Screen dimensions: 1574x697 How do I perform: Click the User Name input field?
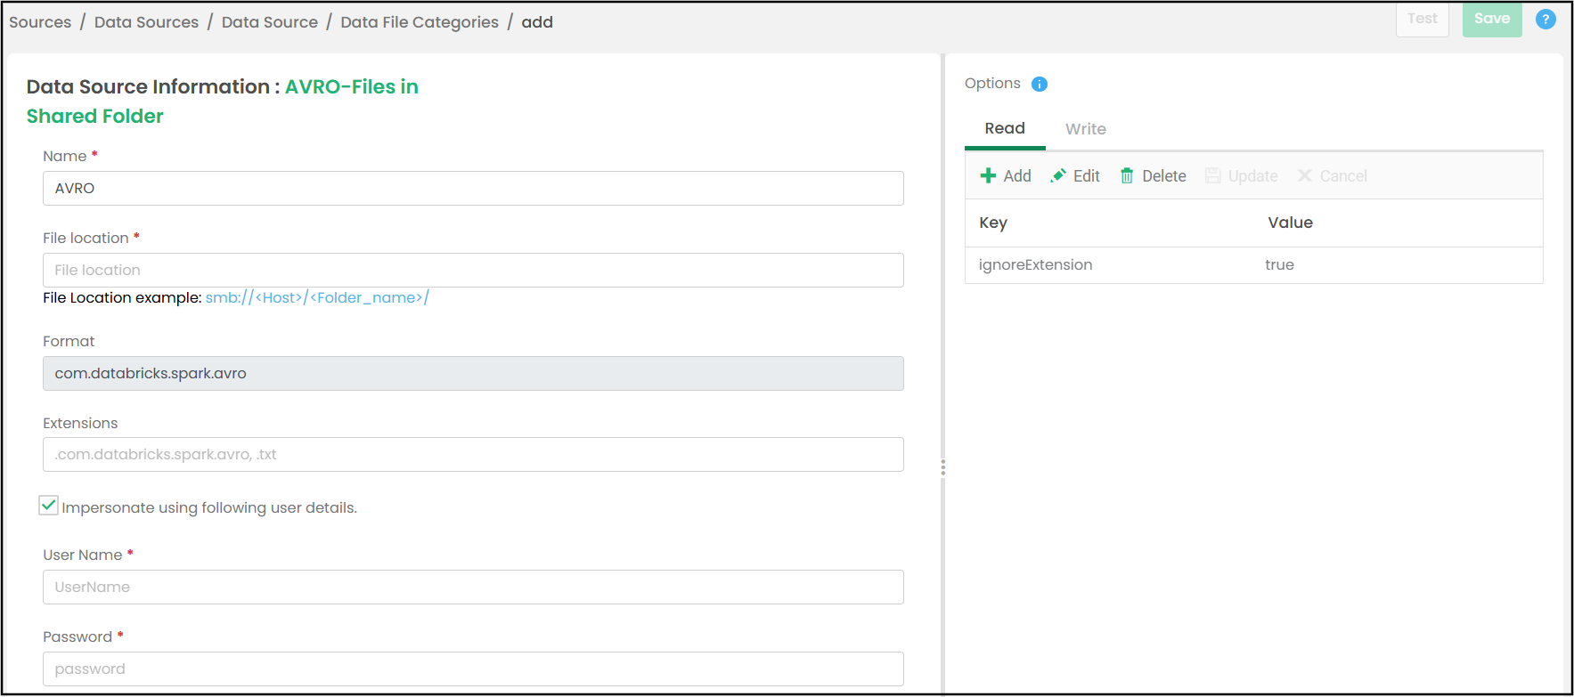tap(473, 587)
